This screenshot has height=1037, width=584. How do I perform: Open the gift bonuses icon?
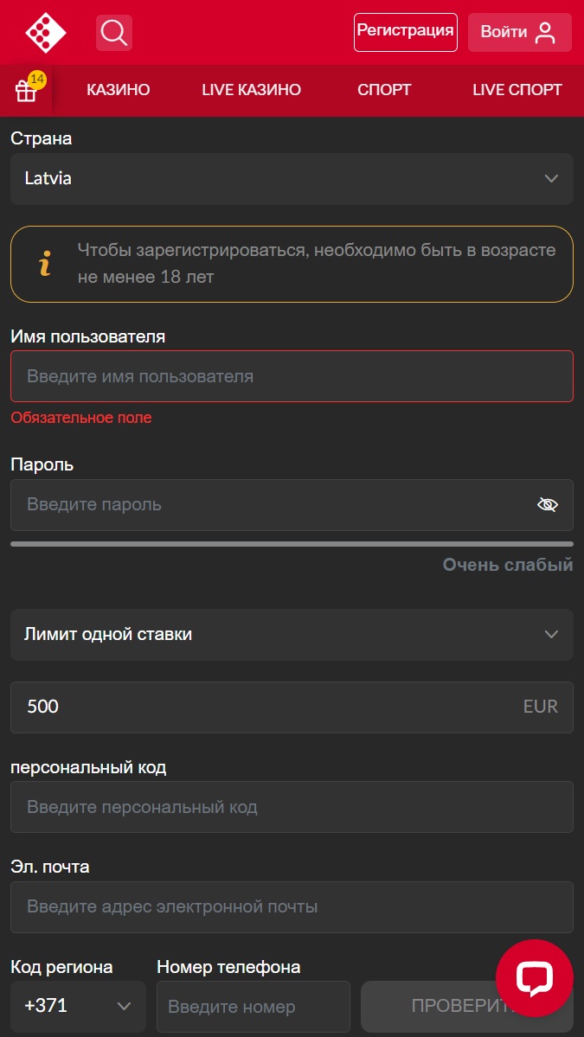pos(26,90)
